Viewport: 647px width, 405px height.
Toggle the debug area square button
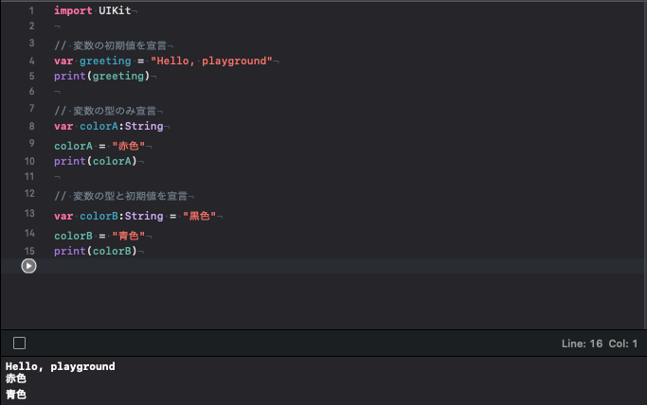(19, 343)
